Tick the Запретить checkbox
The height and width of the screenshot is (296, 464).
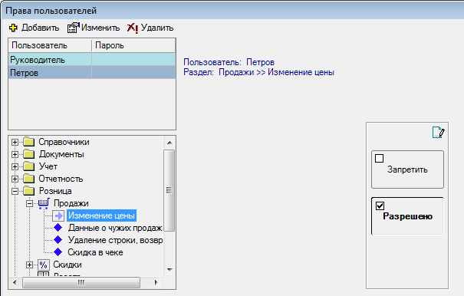[x=380, y=159]
